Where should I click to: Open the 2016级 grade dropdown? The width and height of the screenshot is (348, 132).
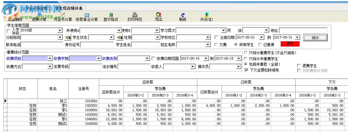click(x=60, y=30)
